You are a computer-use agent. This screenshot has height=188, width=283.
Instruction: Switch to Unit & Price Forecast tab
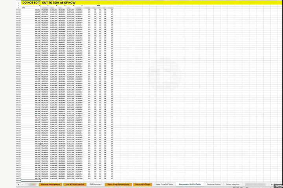click(75, 184)
